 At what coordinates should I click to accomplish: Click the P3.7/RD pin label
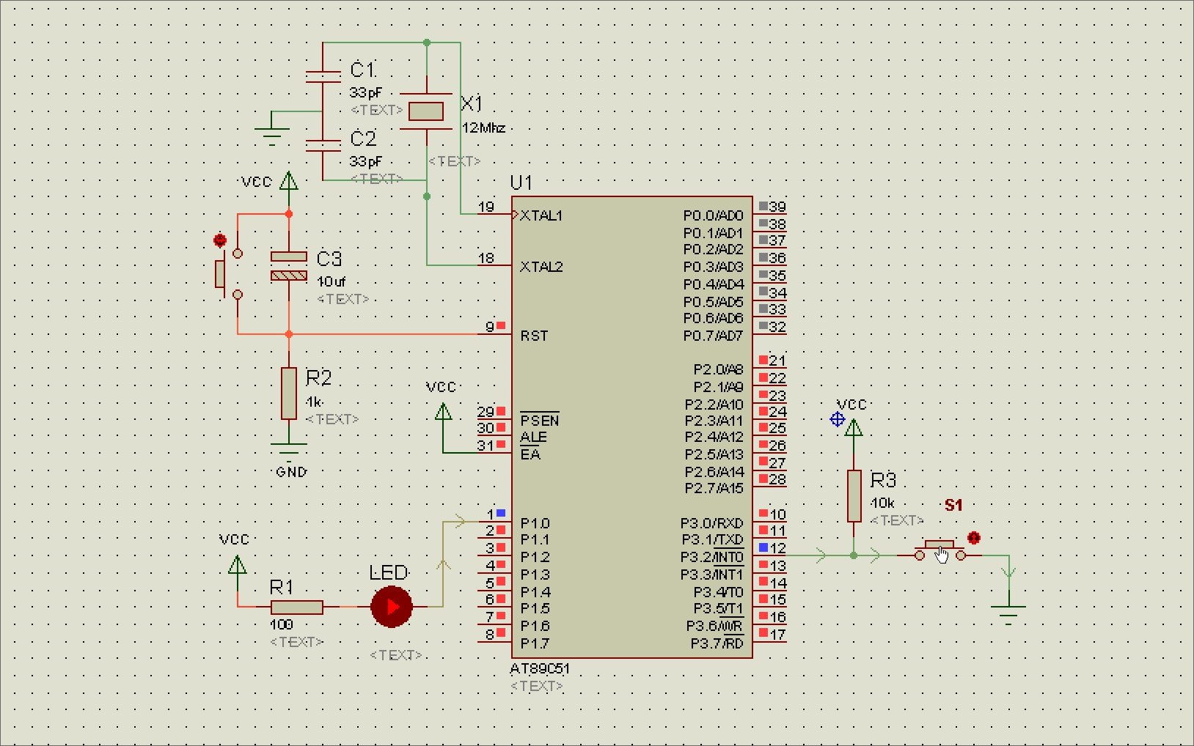pyautogui.click(x=717, y=643)
